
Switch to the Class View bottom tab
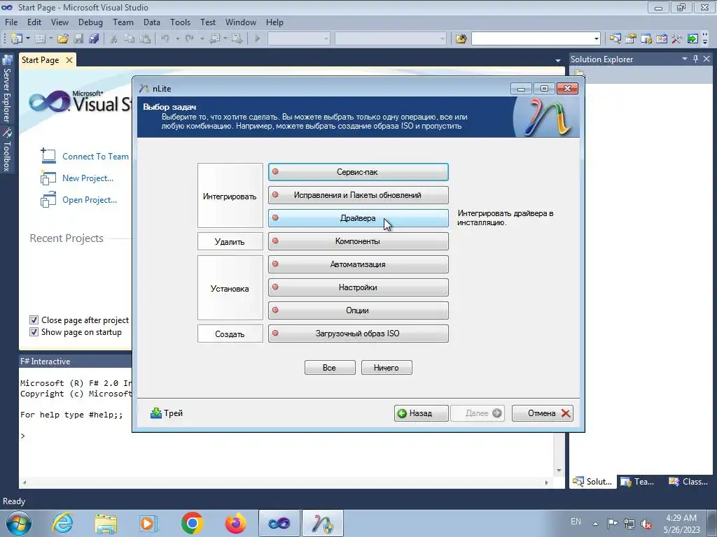(x=688, y=481)
